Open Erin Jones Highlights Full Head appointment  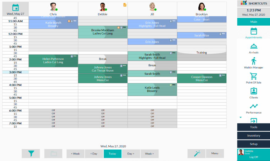[x=152, y=24]
